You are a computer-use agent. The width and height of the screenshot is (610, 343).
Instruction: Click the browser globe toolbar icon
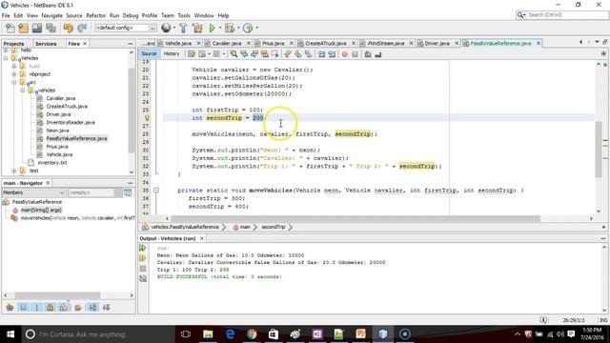(x=166, y=28)
